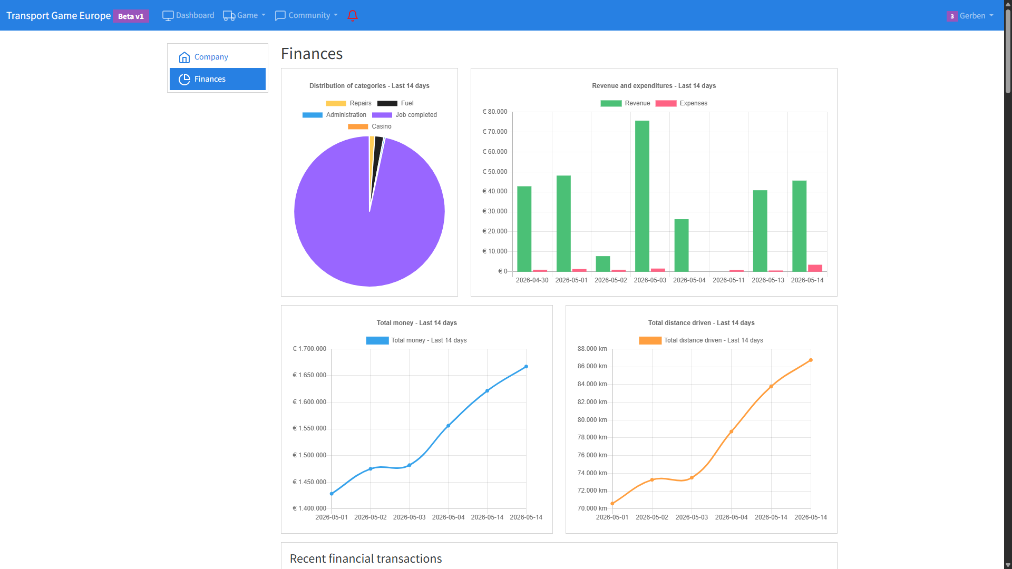Click the Transport Game Europe logo link
Screen dimensions: 1012x569
(59, 15)
